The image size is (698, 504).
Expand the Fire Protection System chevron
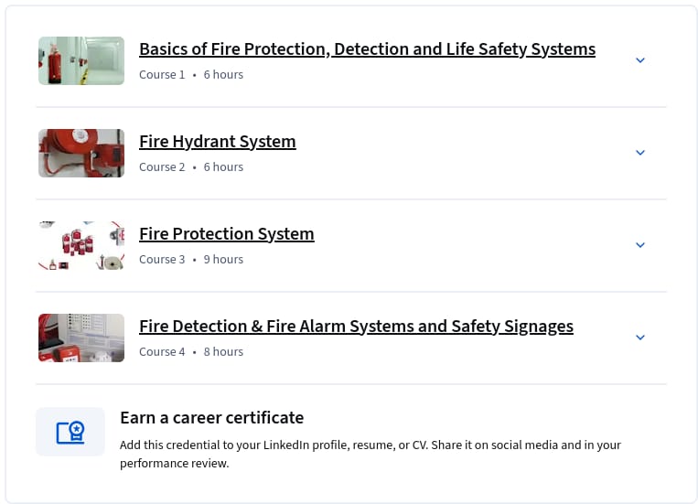click(x=640, y=245)
